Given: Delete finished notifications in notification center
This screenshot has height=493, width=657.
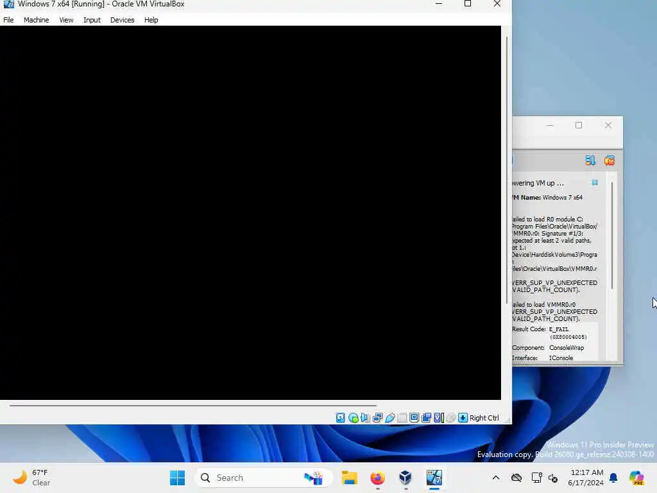Looking at the screenshot, I should tap(610, 160).
